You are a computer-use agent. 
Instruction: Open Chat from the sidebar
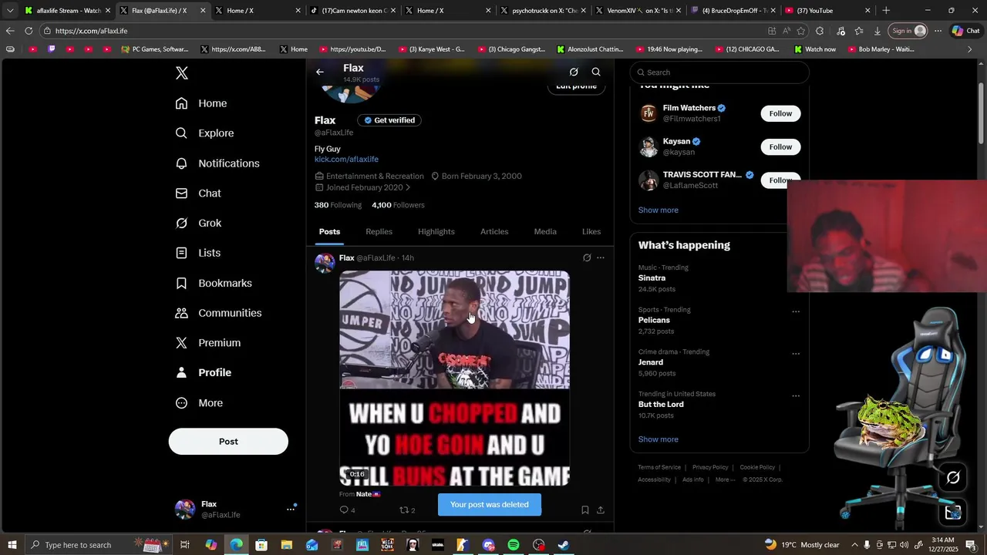point(198,193)
